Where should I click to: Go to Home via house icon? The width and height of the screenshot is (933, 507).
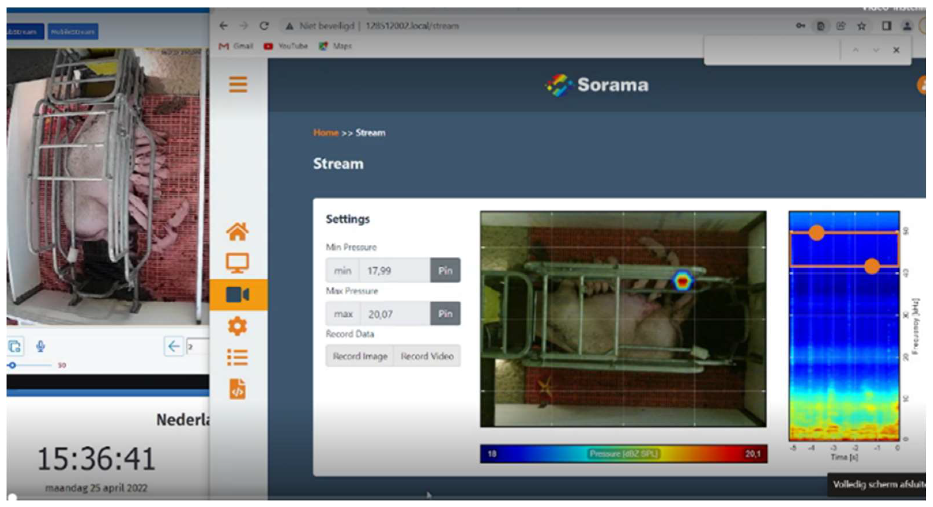coord(238,231)
